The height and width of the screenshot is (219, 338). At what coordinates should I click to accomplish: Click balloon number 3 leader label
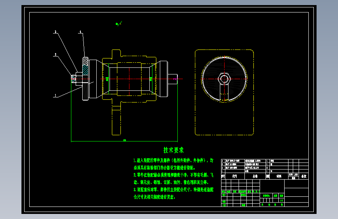(55, 32)
